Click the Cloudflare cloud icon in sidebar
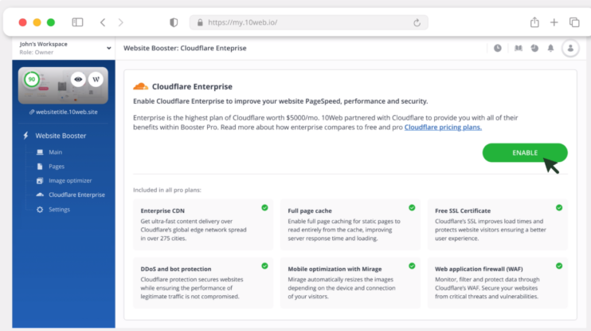The width and height of the screenshot is (591, 331). tap(40, 195)
